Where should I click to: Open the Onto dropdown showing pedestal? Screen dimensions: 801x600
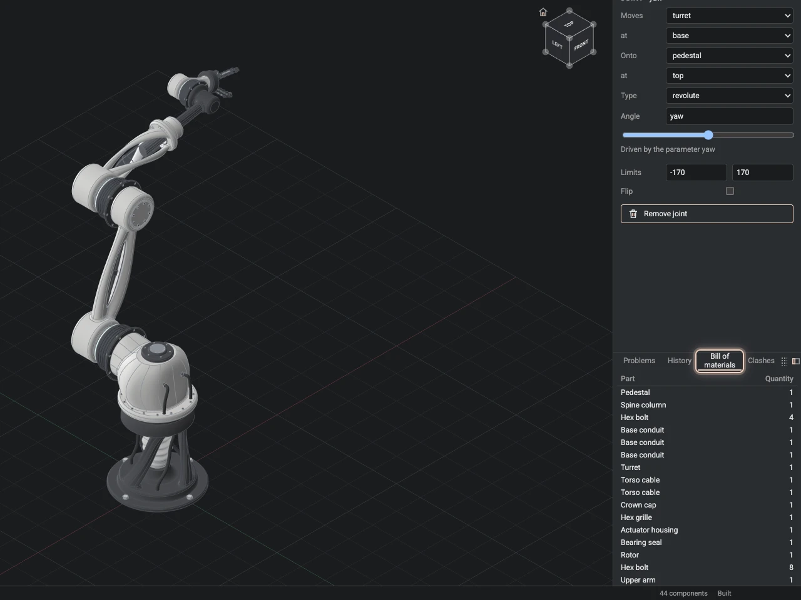pos(730,56)
